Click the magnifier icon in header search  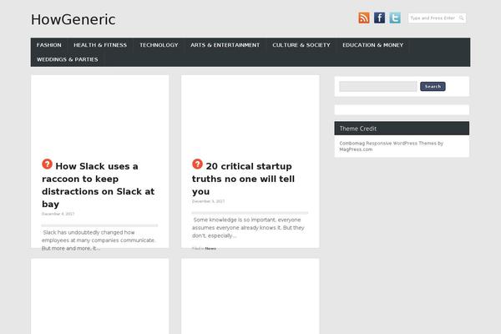pyautogui.click(x=462, y=18)
